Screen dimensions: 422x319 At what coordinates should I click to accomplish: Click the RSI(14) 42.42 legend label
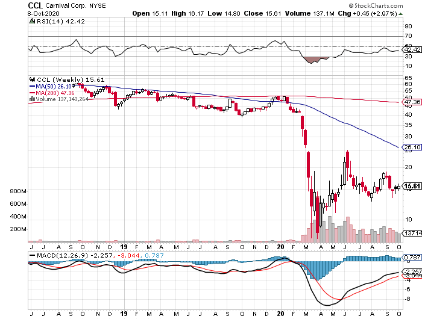click(60, 21)
